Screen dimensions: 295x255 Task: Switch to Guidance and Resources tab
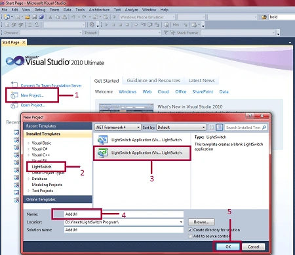tap(153, 81)
